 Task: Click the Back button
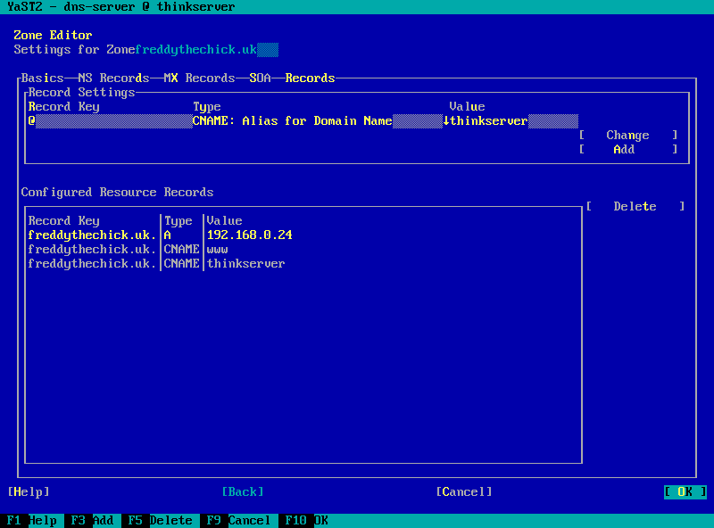tap(243, 492)
